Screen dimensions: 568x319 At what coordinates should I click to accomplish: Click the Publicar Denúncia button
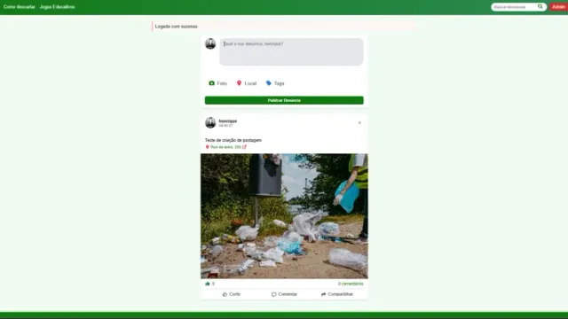284,100
